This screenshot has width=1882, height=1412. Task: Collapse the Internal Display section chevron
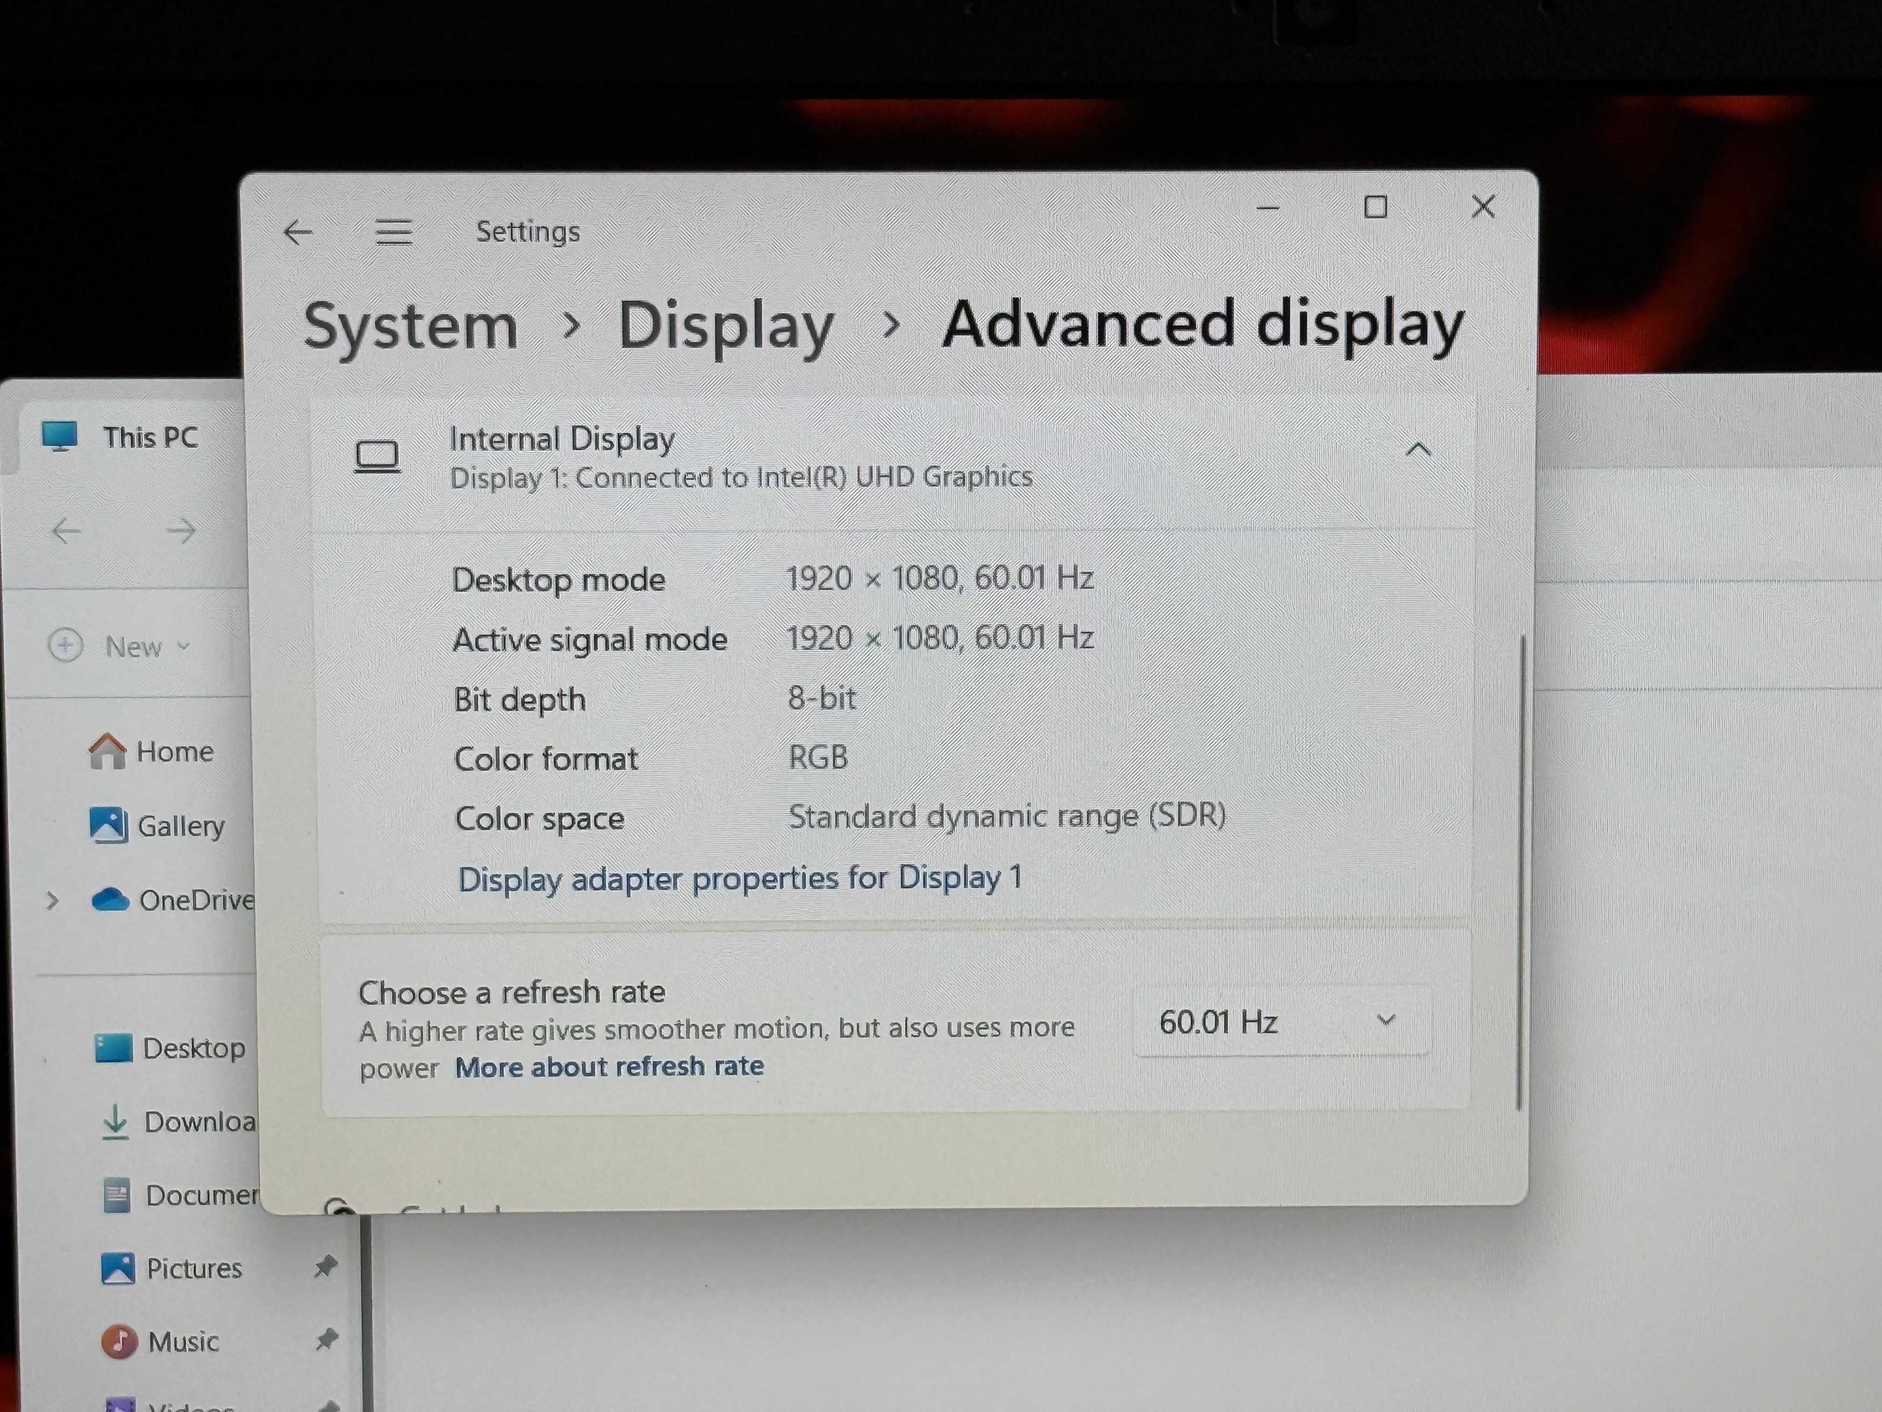click(x=1419, y=449)
